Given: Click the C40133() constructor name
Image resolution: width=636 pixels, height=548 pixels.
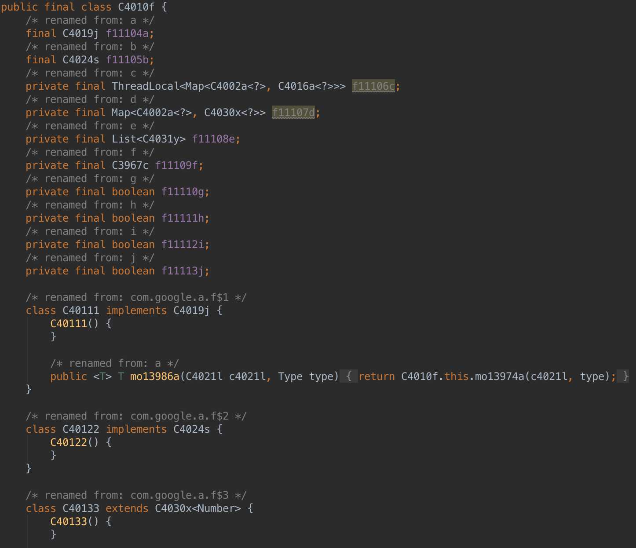Looking at the screenshot, I should 69,522.
